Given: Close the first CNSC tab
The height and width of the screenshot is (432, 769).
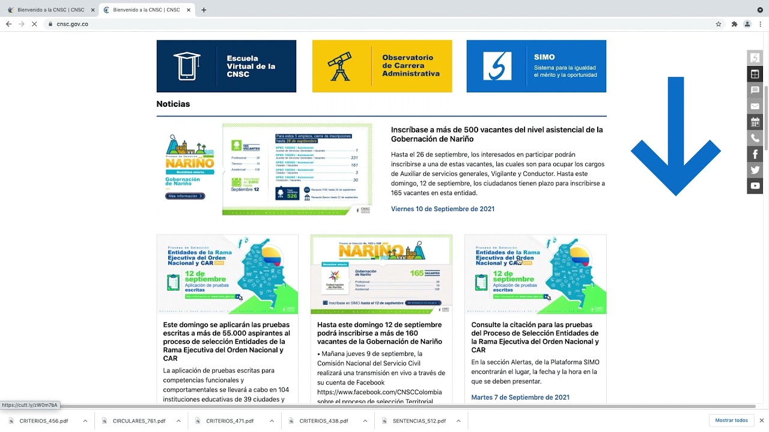Looking at the screenshot, I should (93, 10).
